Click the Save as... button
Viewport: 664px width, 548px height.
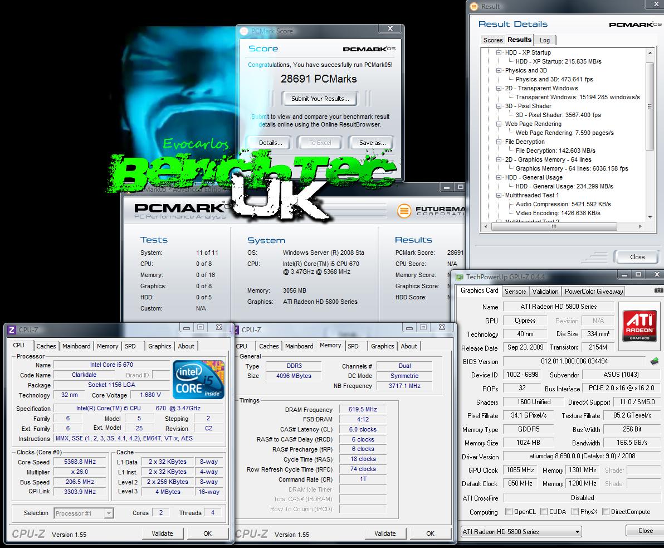click(372, 143)
